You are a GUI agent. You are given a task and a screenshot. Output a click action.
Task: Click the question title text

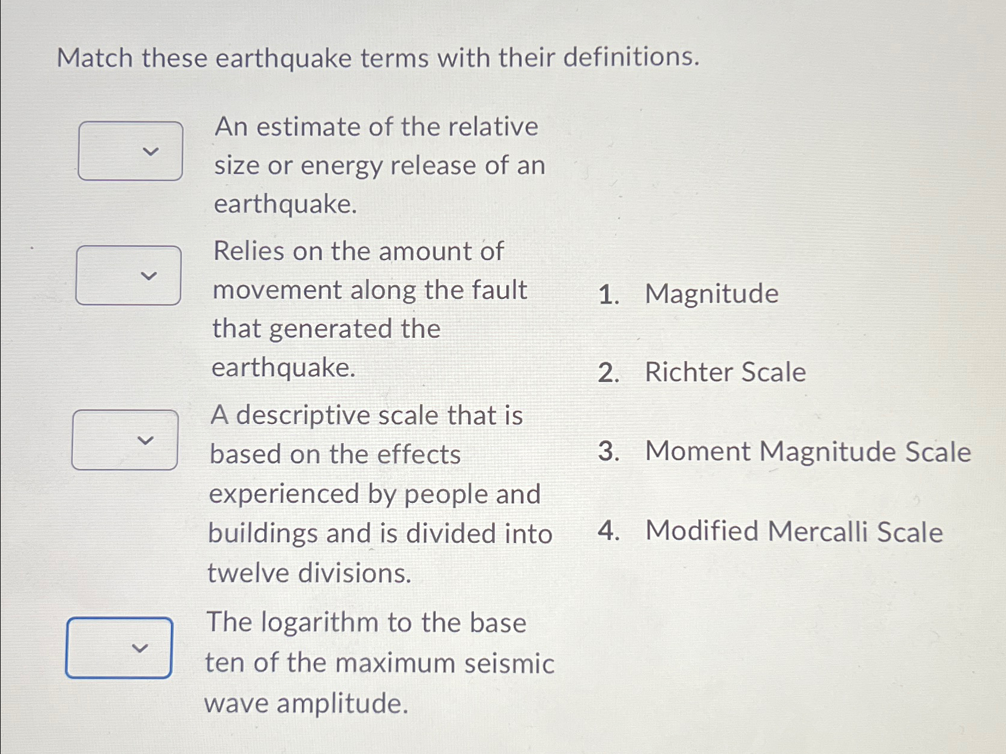pos(378,58)
